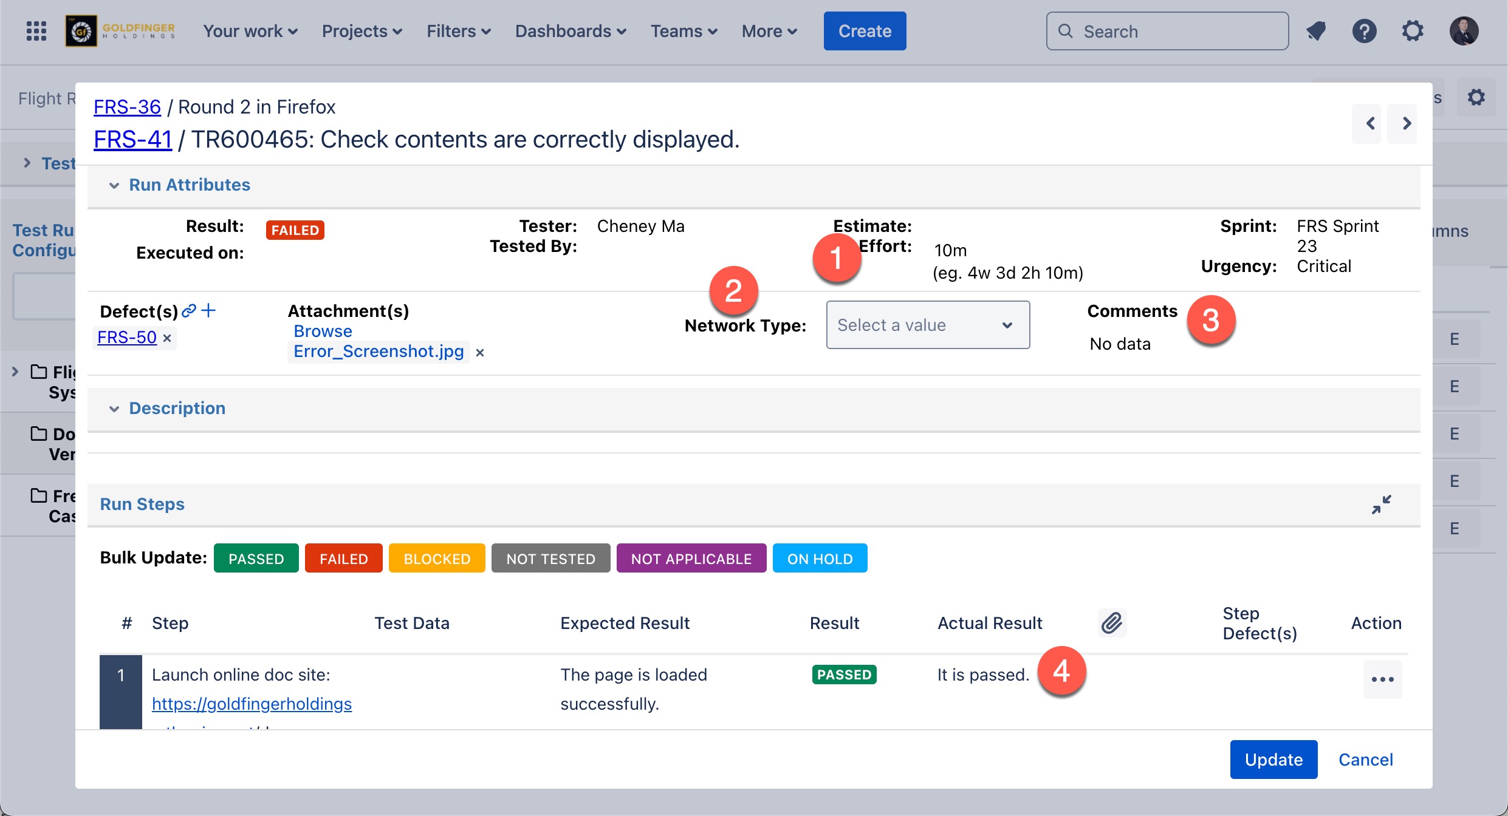Screen dimensions: 1508x816
Task: Open the Filters menu
Action: coord(458,31)
